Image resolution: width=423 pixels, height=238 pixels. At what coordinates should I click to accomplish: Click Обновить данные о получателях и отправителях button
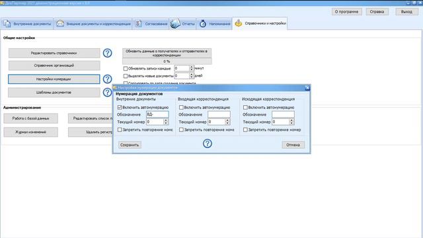coord(167,53)
